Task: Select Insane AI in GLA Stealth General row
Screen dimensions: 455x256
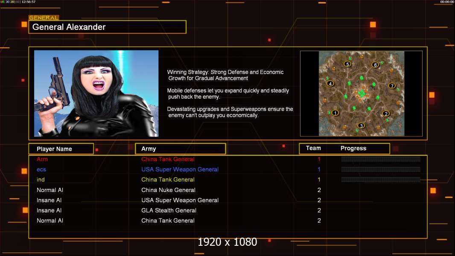Action: (x=49, y=210)
